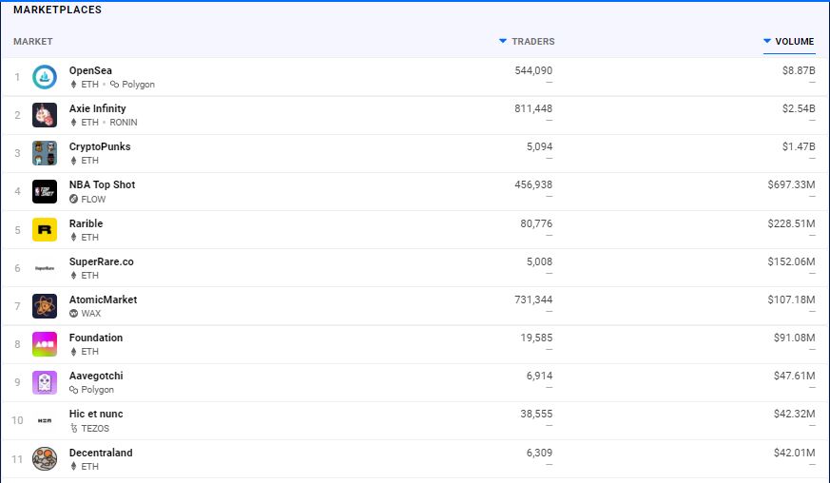Click Foundation's 19,585 traders value
Screen dimensions: 830x483
click(536, 338)
